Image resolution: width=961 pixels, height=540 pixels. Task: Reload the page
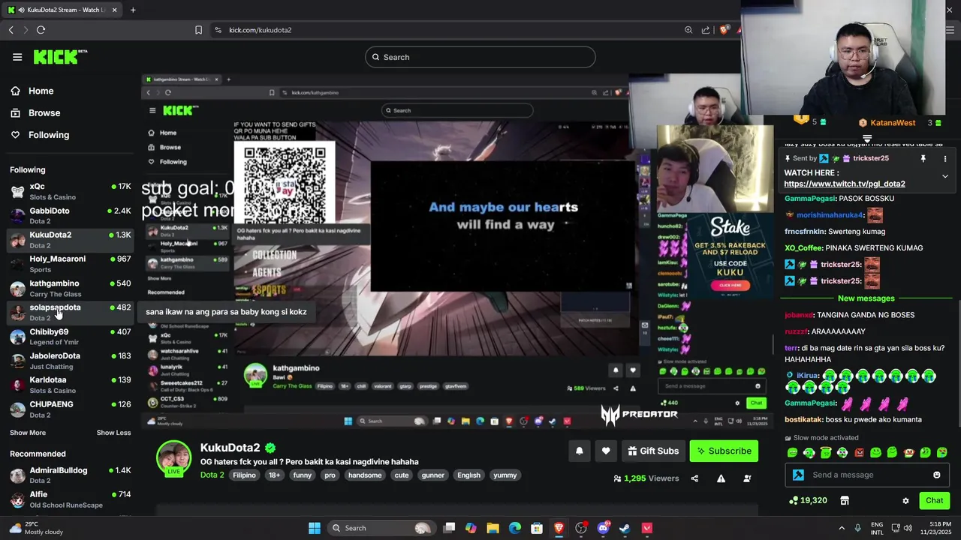click(41, 30)
